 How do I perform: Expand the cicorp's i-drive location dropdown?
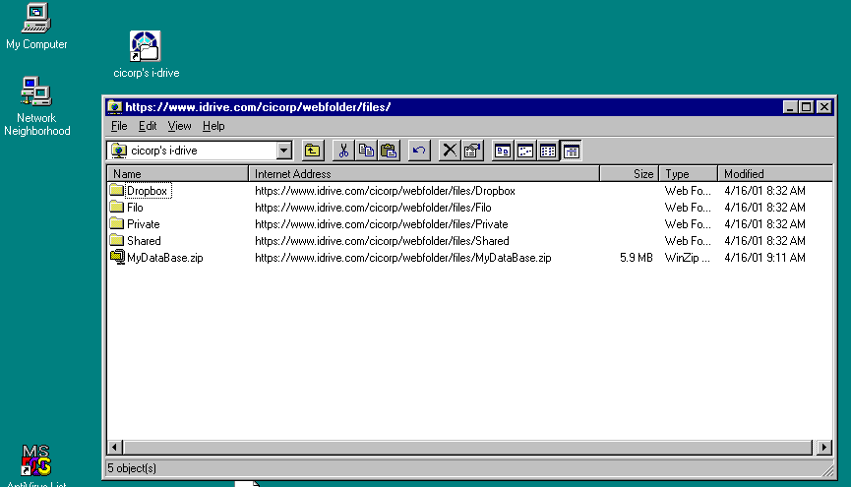[x=283, y=151]
